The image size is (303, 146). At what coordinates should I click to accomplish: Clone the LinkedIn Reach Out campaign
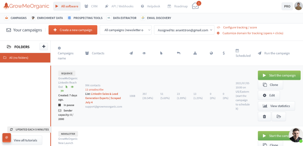[270, 85]
